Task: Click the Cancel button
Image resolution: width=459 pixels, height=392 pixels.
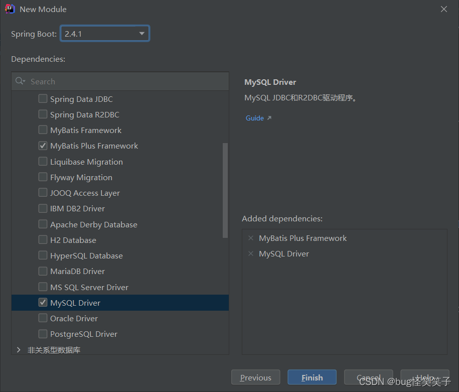Action: tap(369, 377)
